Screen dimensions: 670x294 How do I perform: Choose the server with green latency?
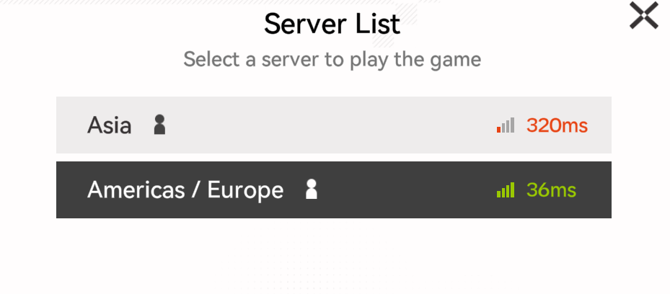334,190
